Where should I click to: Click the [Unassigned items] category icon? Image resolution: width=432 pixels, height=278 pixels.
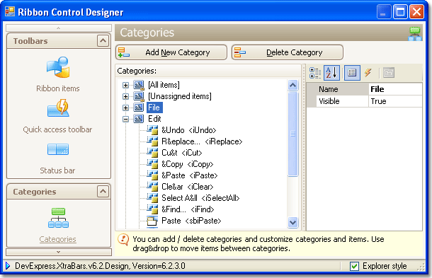tap(139, 96)
